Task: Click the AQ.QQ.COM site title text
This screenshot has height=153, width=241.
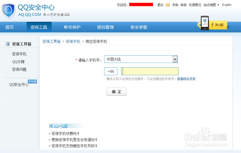Action: (x=30, y=15)
